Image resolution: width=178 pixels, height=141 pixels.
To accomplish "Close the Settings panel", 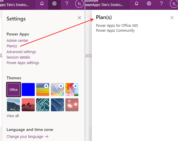I will 79,18.
